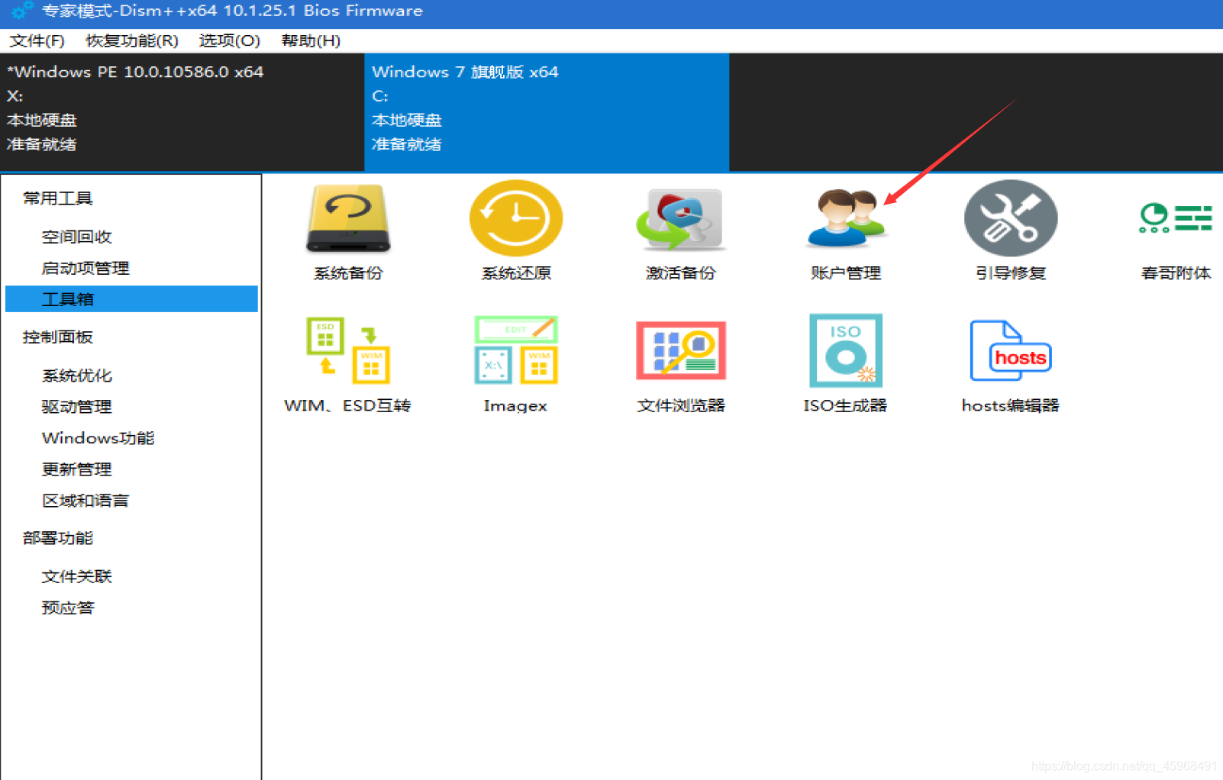Open the 恢复功能(R) menu
Viewport: 1223px width, 780px height.
[132, 40]
